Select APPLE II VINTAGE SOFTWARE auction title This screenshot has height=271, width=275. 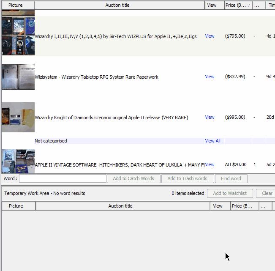click(120, 165)
